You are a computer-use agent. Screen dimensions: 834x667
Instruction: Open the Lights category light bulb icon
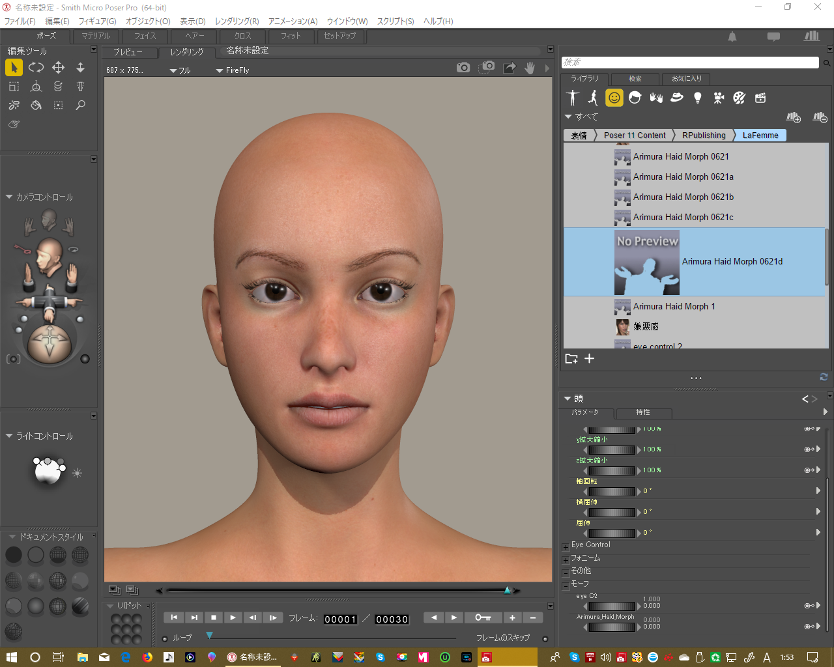click(698, 98)
